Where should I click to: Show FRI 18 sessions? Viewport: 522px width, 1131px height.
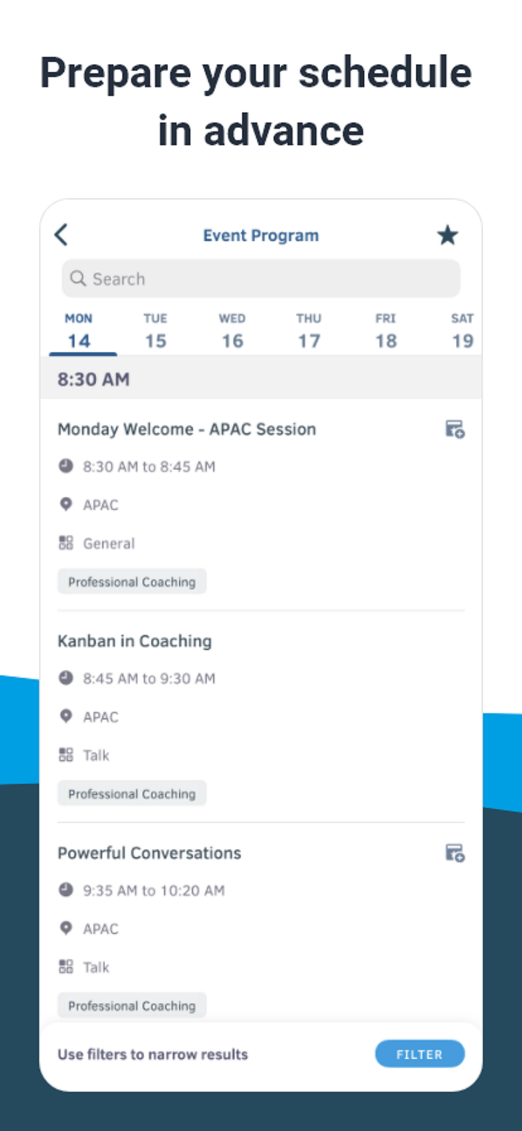(386, 331)
